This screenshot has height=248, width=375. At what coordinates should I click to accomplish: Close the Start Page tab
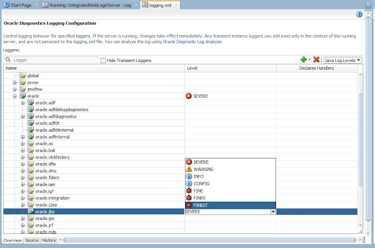click(x=36, y=5)
